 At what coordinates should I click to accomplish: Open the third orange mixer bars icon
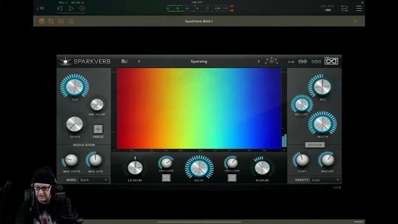point(61,21)
